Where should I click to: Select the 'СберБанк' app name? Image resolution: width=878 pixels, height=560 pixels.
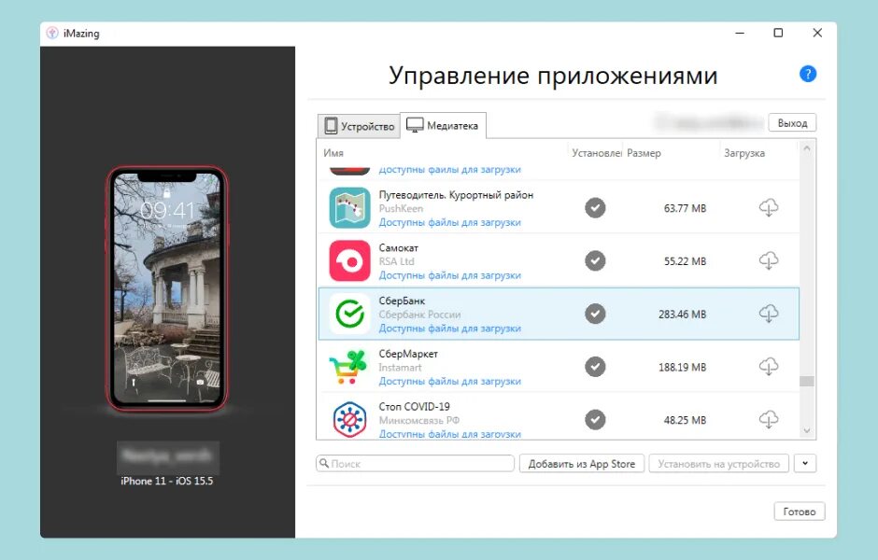[402, 301]
